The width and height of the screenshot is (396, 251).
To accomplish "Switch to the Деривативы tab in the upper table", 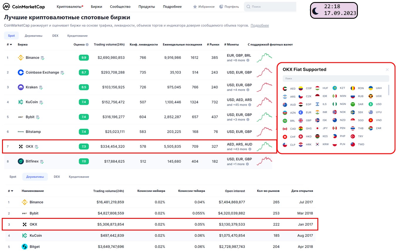I will (x=33, y=36).
